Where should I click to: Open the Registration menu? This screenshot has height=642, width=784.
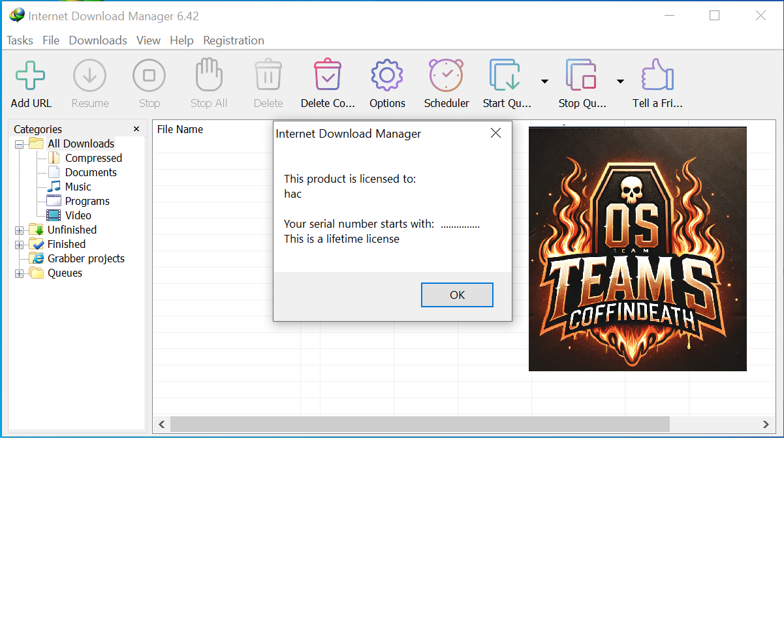click(x=234, y=40)
